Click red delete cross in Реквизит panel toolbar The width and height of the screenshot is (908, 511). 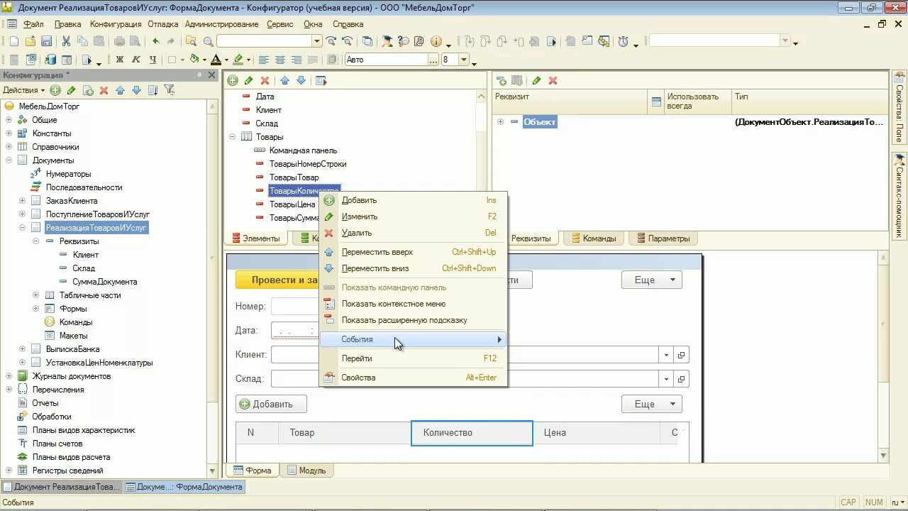pos(553,81)
